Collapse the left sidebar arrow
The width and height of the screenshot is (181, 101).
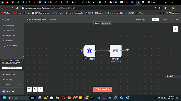24,56
